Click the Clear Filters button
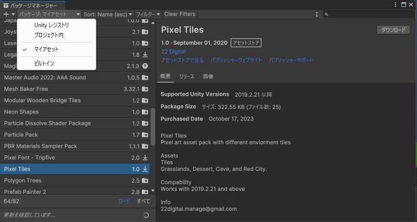Image resolution: width=417 pixels, height=222 pixels. coord(180,14)
